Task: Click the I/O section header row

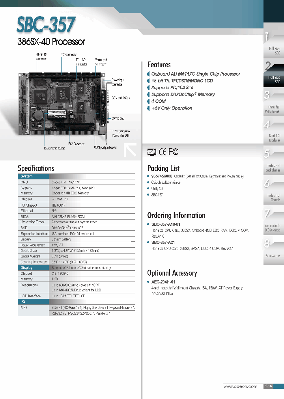Action: click(x=77, y=302)
